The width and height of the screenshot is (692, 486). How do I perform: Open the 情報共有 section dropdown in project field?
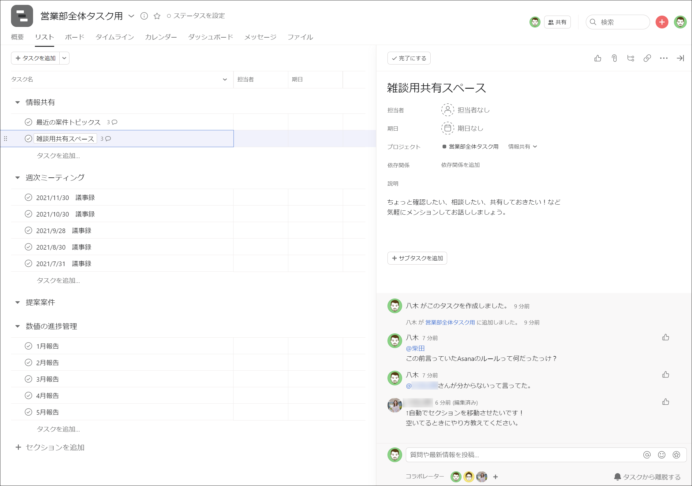pyautogui.click(x=522, y=147)
